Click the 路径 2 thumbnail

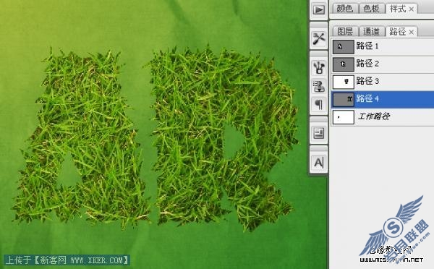[343, 64]
